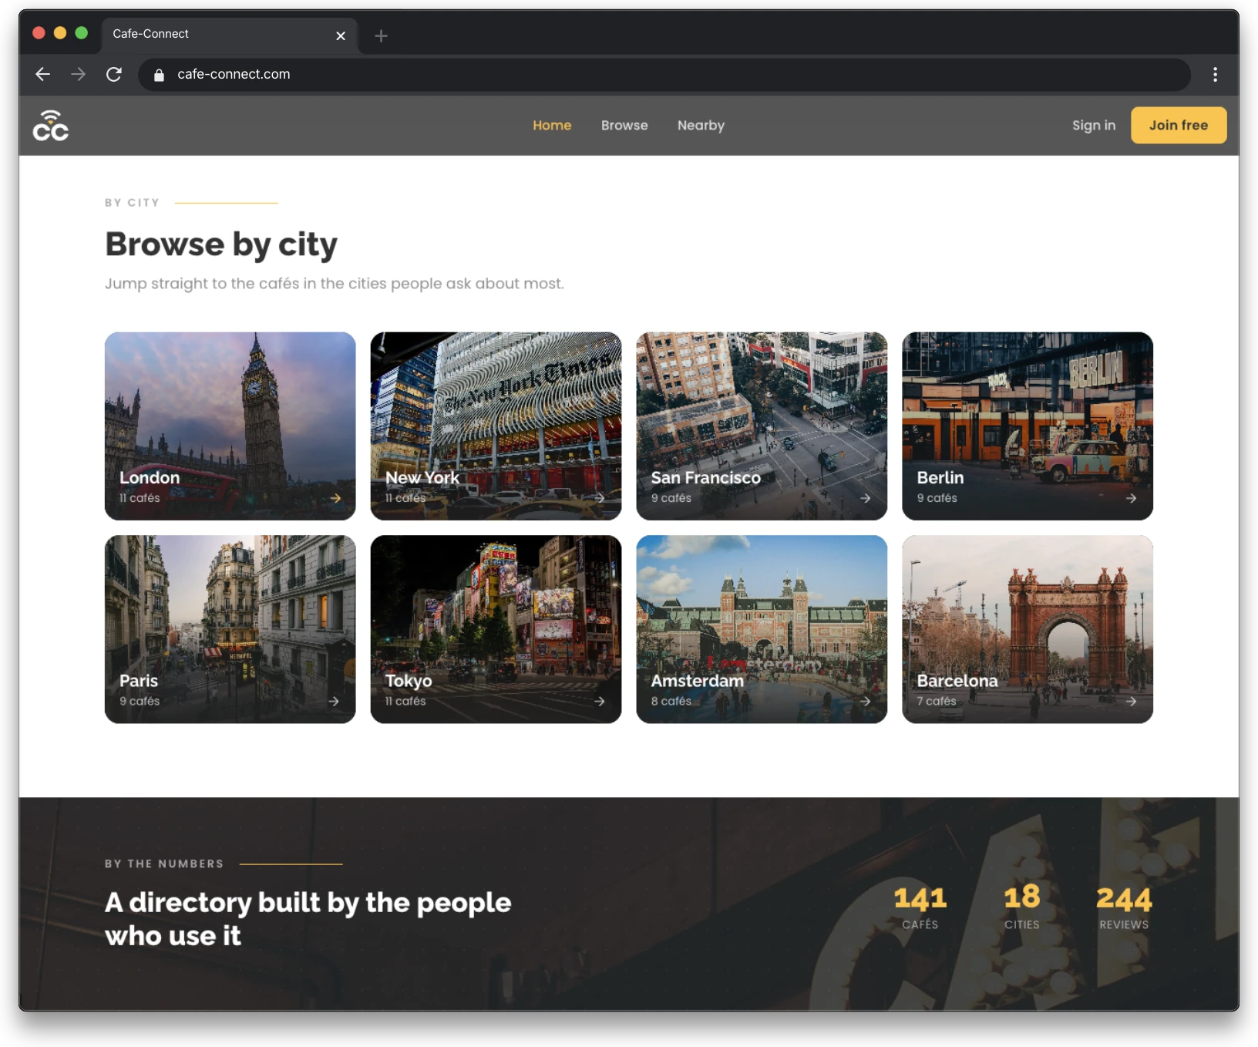Click the Sign in link
Viewport: 1258px width, 1047px height.
(1093, 125)
